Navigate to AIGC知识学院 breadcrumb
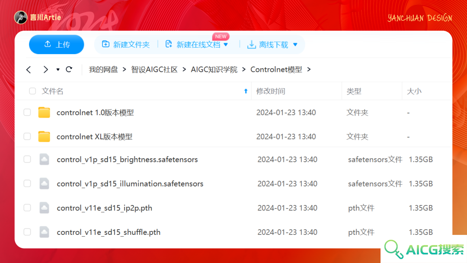The height and width of the screenshot is (263, 467). coord(214,69)
